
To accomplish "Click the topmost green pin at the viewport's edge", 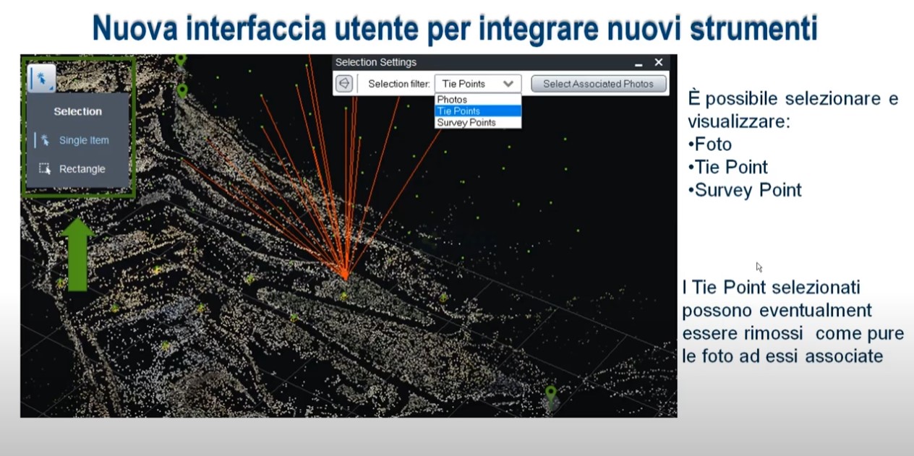I will tap(181, 59).
